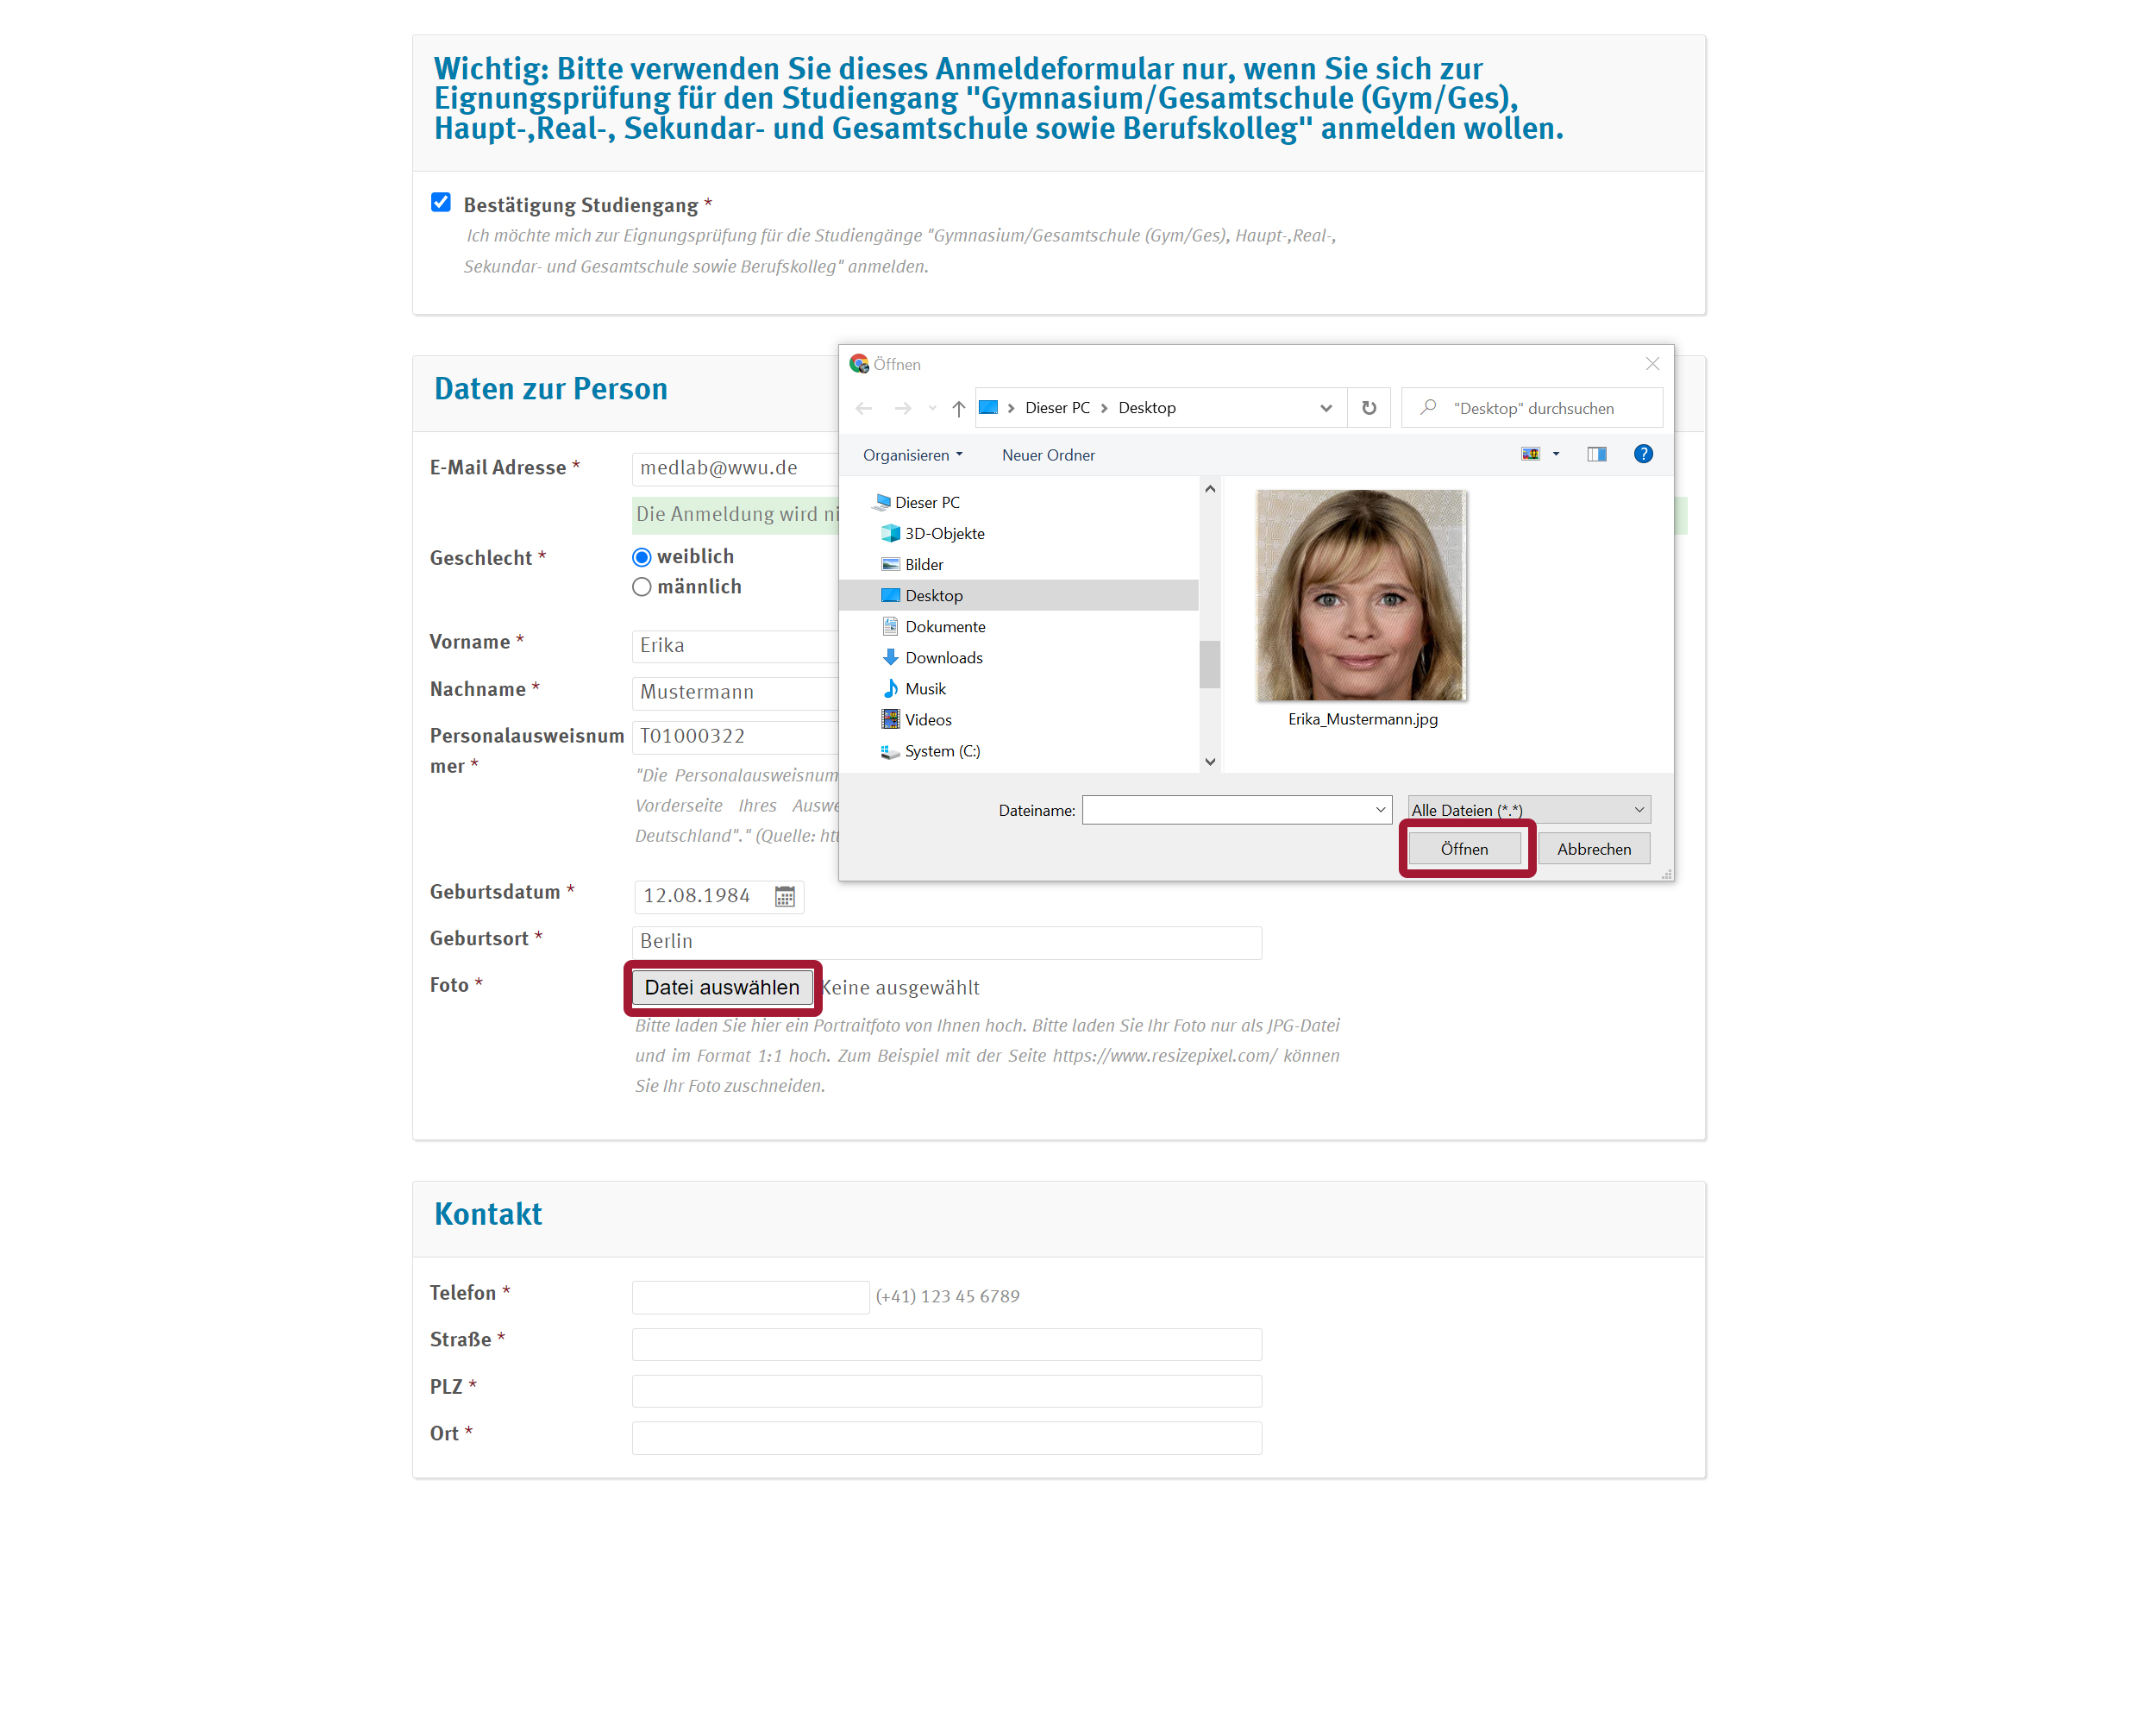This screenshot has width=2156, height=1725.
Task: Click the Öffnen button
Action: (1464, 849)
